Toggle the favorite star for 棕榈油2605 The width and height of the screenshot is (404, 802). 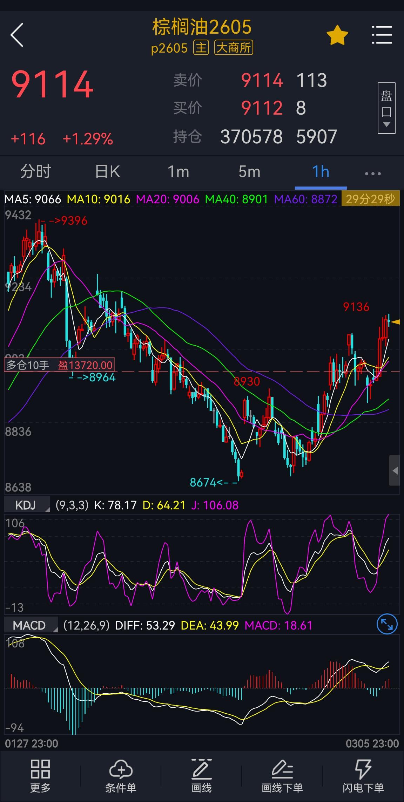pyautogui.click(x=337, y=35)
